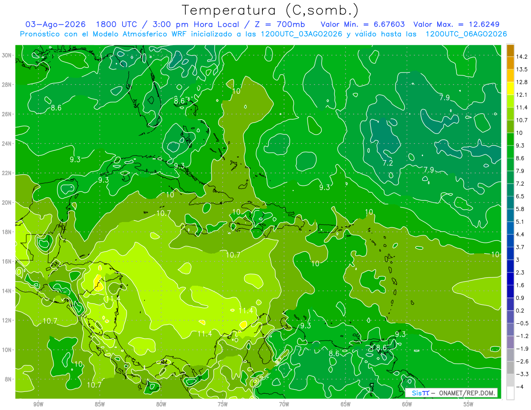531x410 pixels.
Task: Click colorbar label "-2.6"
Action: coord(522,361)
